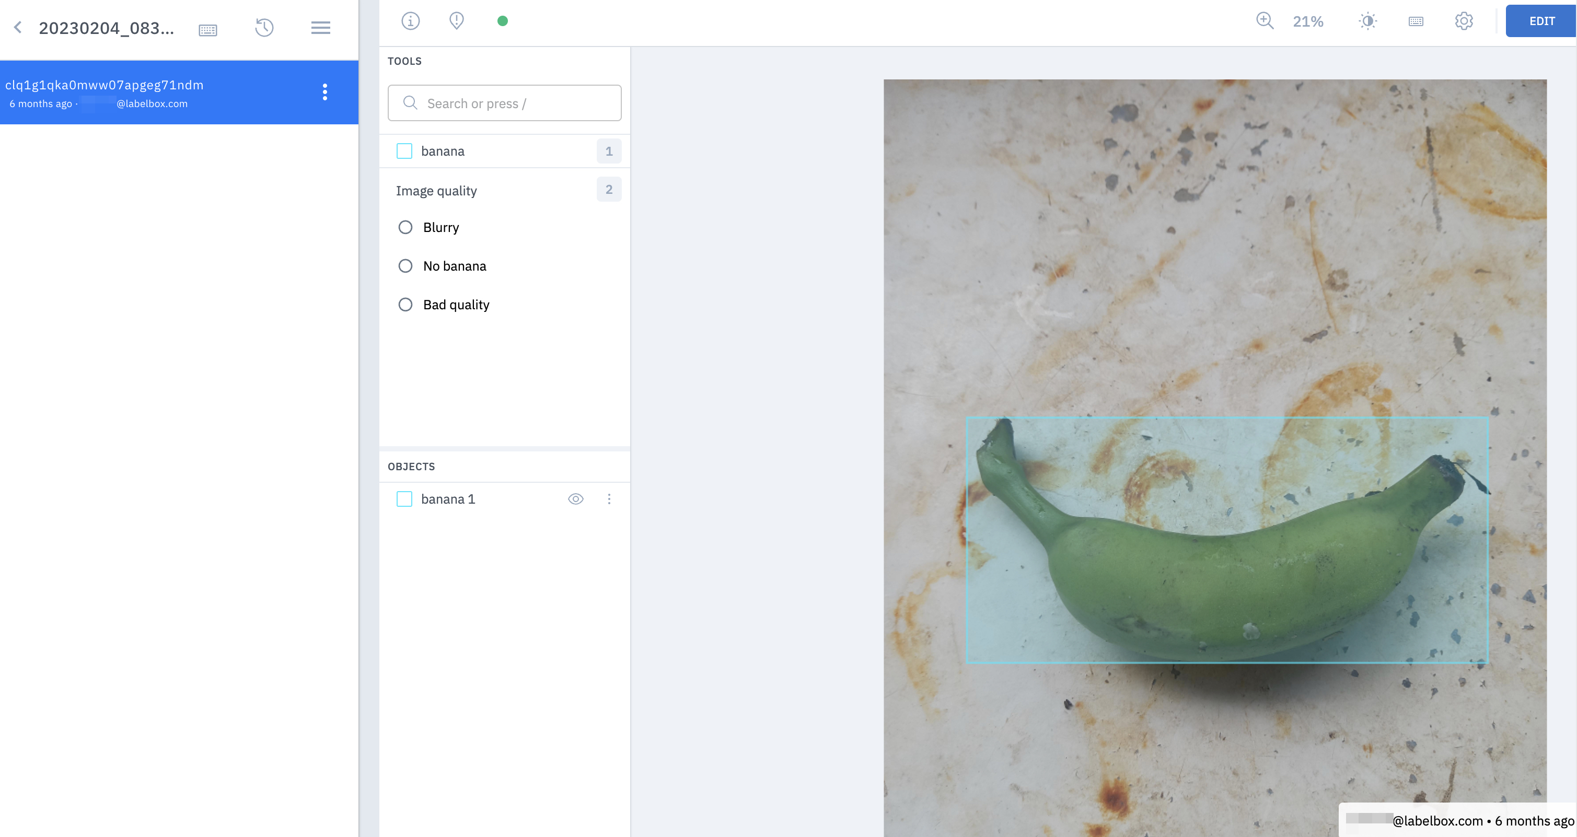This screenshot has width=1577, height=837.
Task: Toggle visibility of banana 1 object
Action: 576,498
